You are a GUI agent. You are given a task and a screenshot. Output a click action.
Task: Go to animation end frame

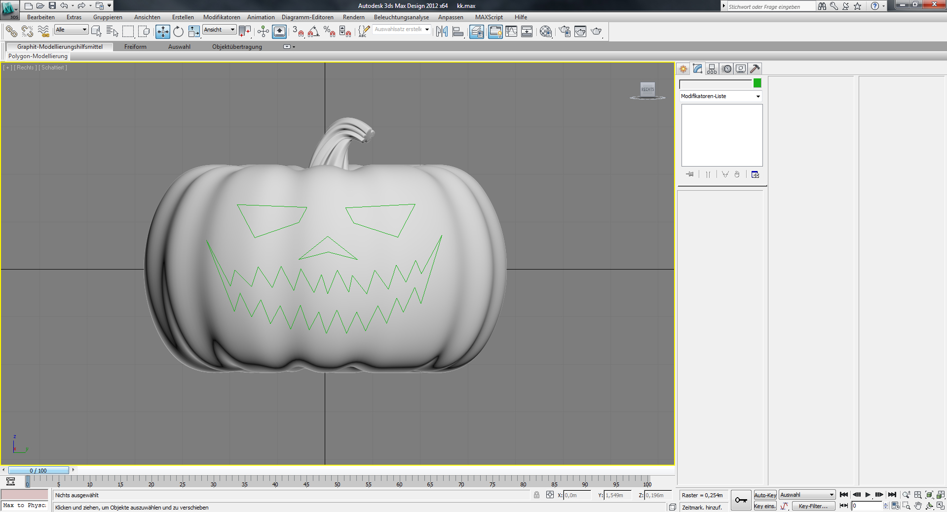click(892, 495)
